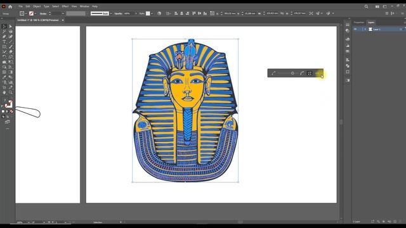This screenshot has height=228, width=406.
Task: Select the Zoom tool
Action: 11,92
